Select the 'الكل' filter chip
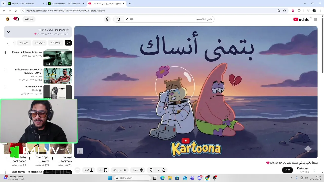 [68, 43]
